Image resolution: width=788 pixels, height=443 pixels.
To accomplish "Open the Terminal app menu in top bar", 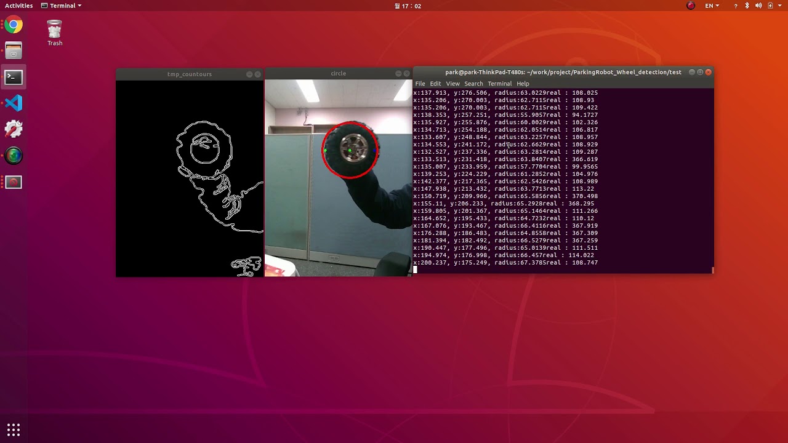I will [x=62, y=6].
